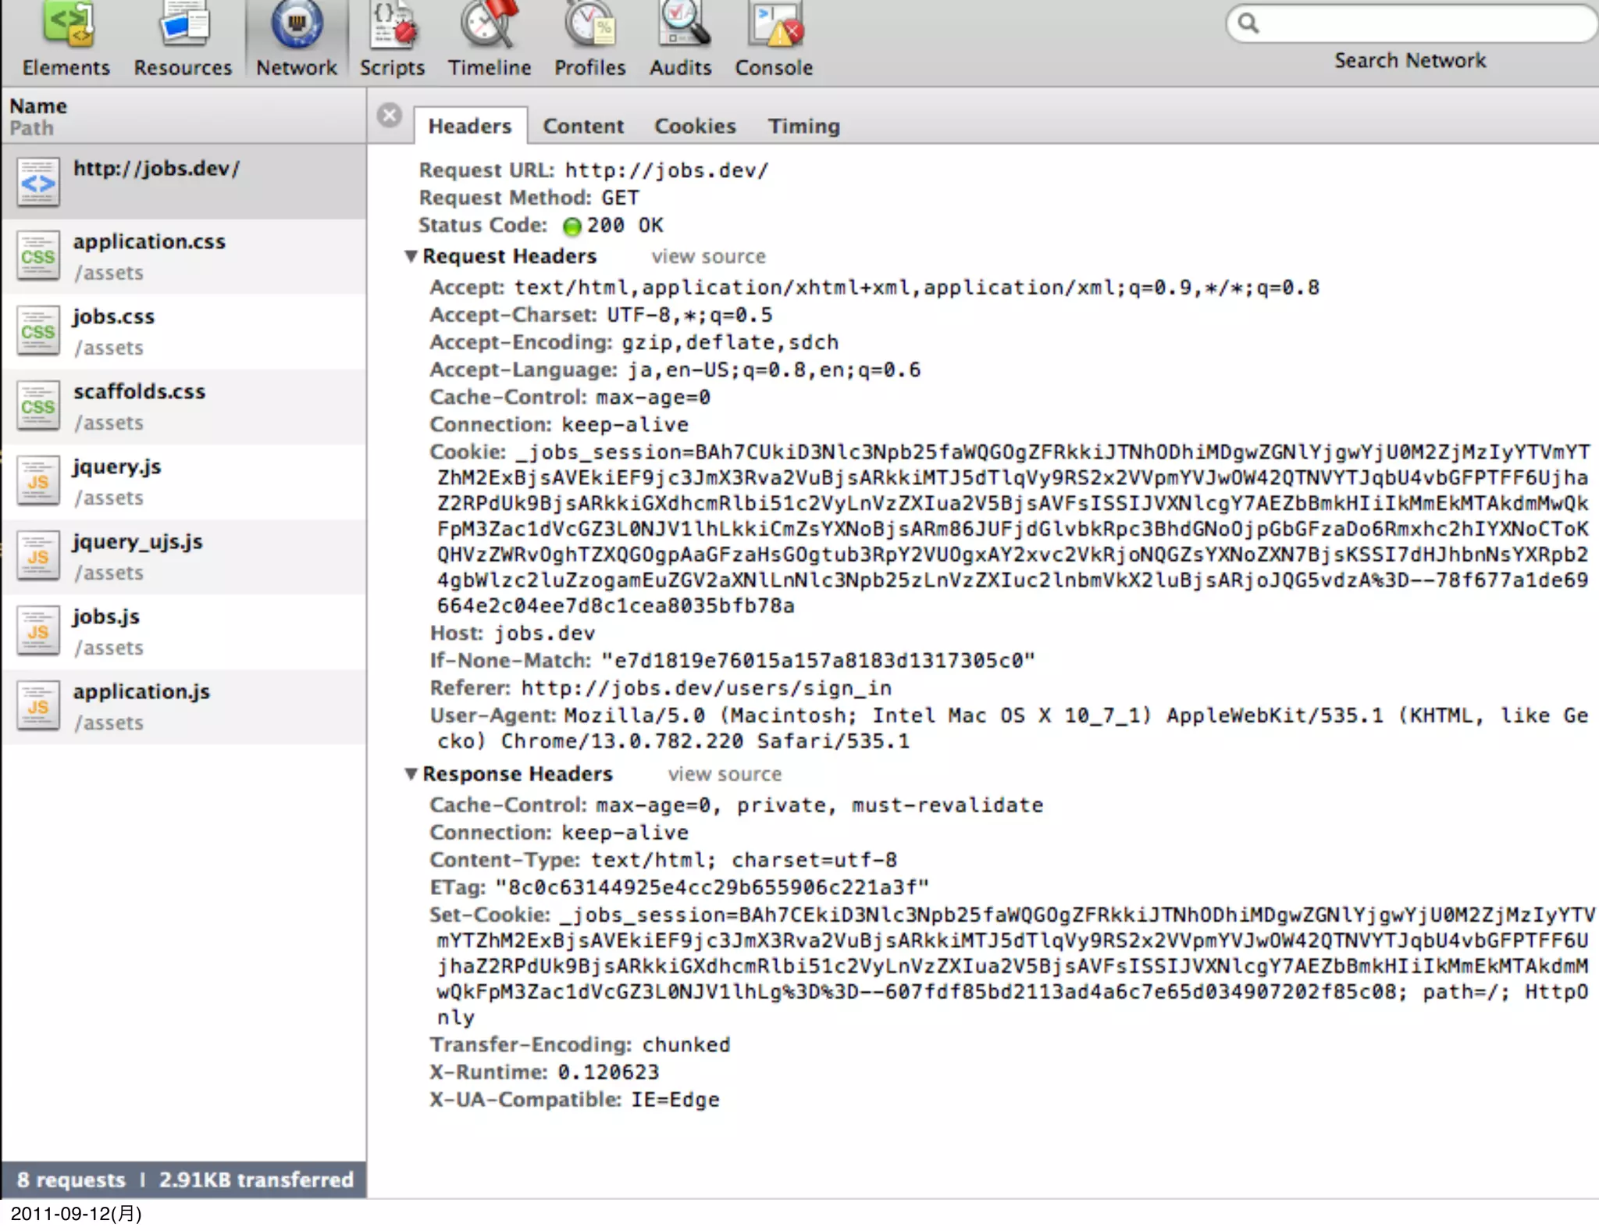Collapse the Response Headers section

[x=411, y=773]
